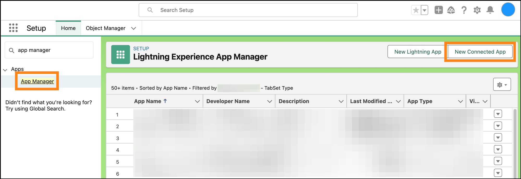Click the table vertical scrollbar

[515, 144]
